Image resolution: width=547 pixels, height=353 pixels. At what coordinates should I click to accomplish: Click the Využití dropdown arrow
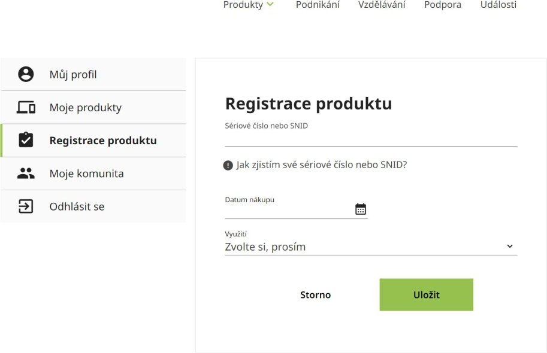pos(510,246)
